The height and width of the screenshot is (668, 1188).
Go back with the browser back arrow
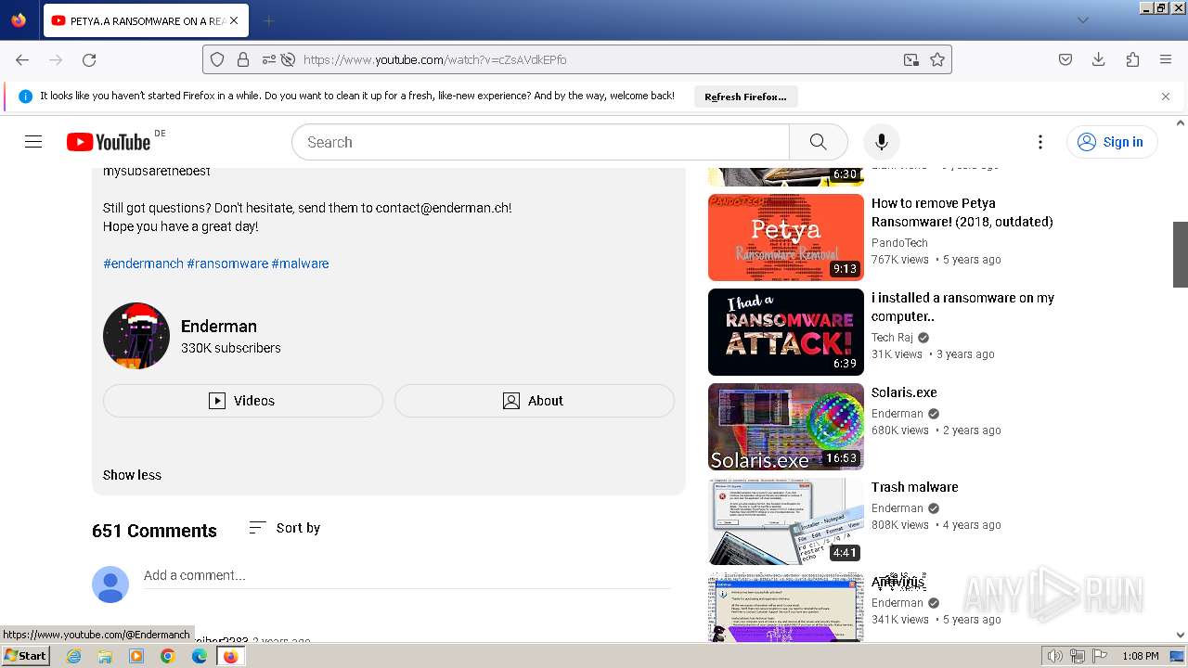point(22,59)
